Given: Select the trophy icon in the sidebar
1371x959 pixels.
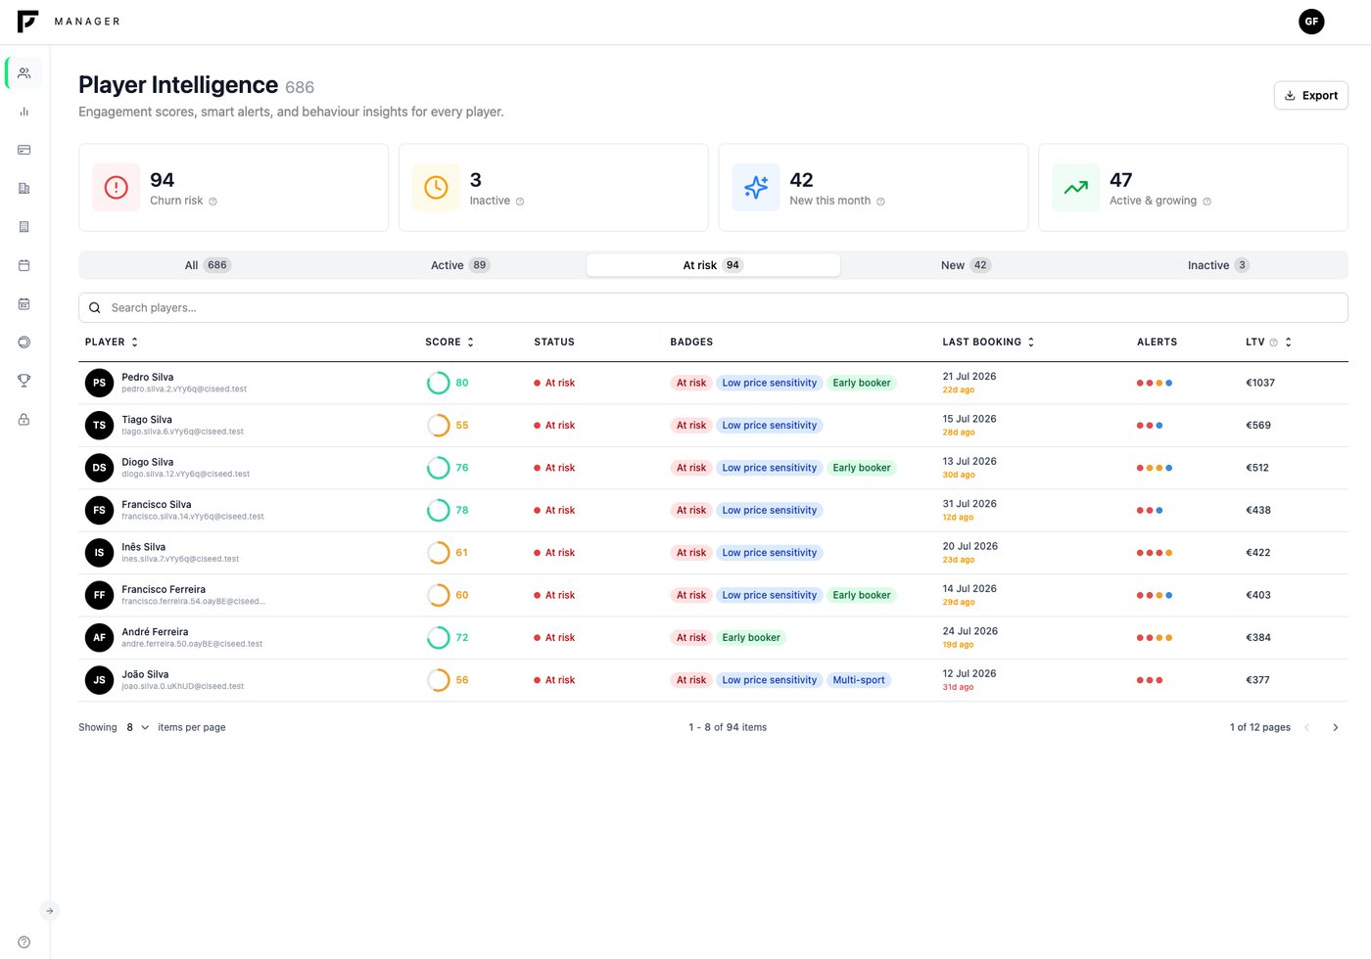Looking at the screenshot, I should (24, 381).
